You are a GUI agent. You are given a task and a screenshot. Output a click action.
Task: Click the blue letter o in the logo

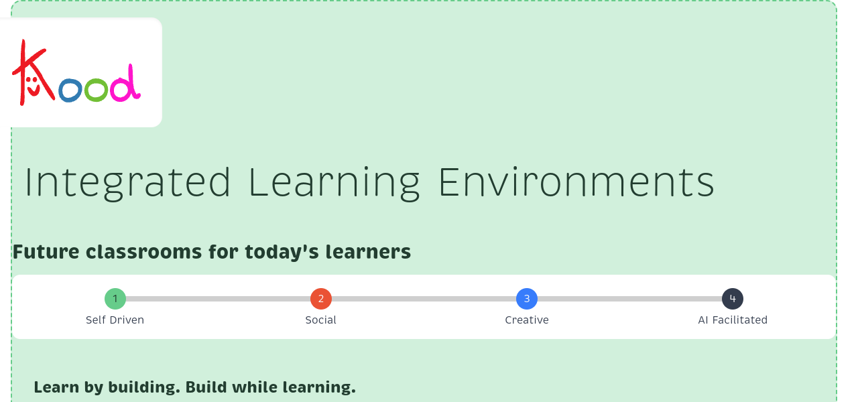[x=70, y=90]
